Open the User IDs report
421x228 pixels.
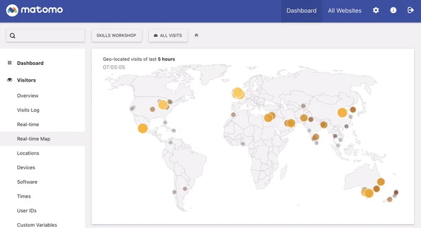tap(27, 211)
